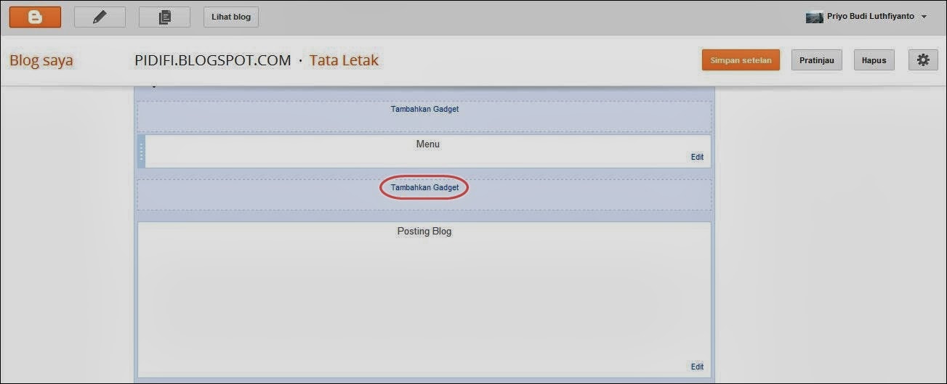Viewport: 947px width, 384px height.
Task: Click the Hapus button
Action: click(x=874, y=60)
